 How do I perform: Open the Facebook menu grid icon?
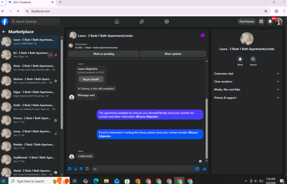pos(261,21)
